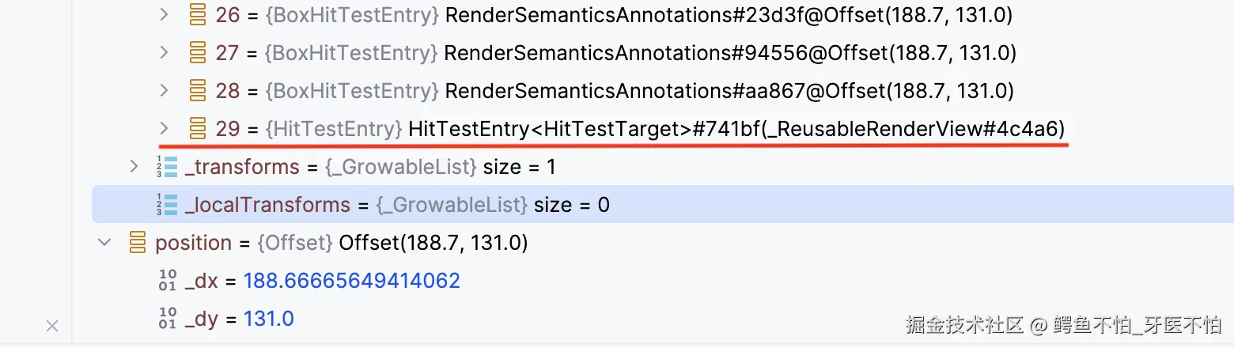1234x348 pixels.
Task: Click the numeric icon beside _dy
Action: click(x=167, y=319)
